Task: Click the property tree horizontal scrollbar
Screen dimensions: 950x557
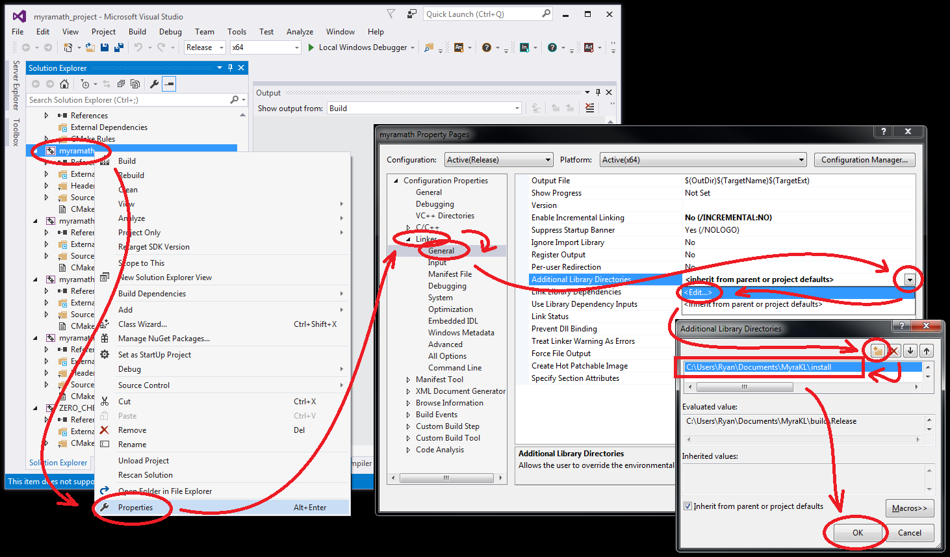Action: click(x=446, y=478)
